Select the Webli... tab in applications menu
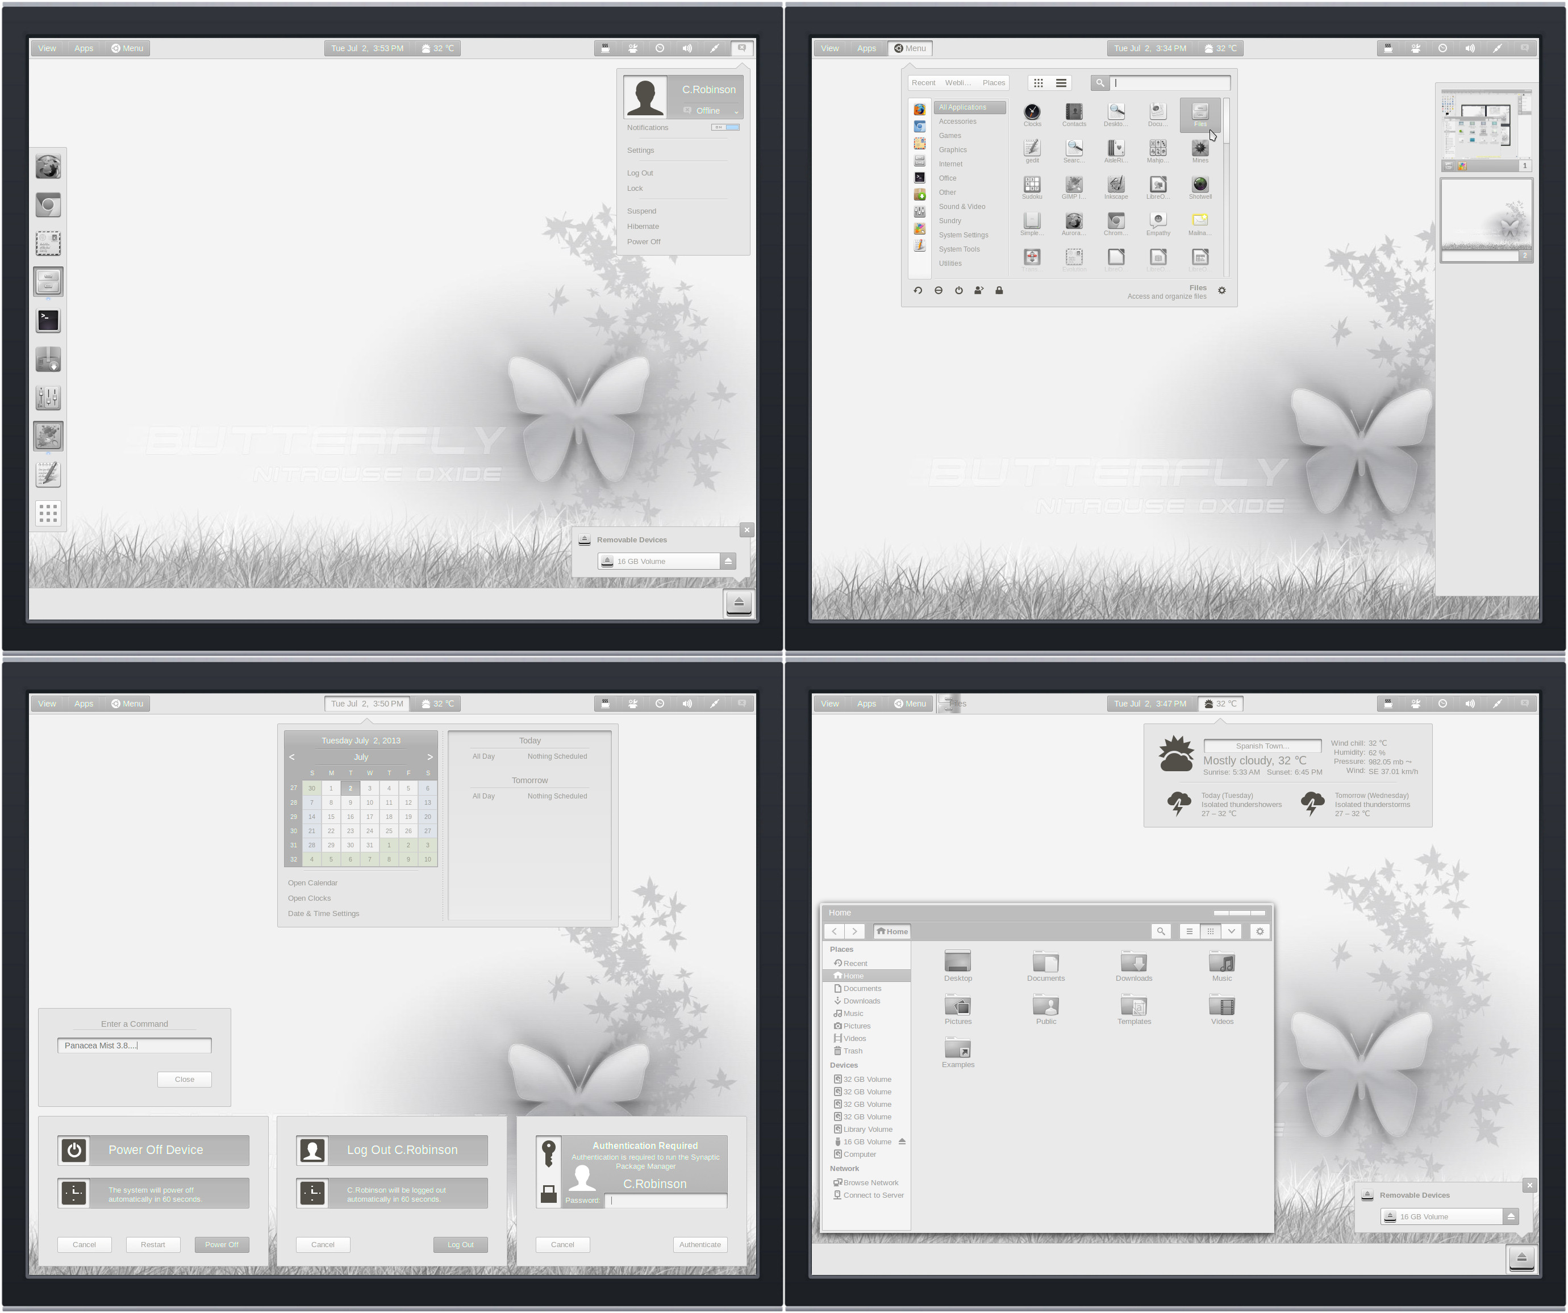The height and width of the screenshot is (1313, 1568). (958, 83)
